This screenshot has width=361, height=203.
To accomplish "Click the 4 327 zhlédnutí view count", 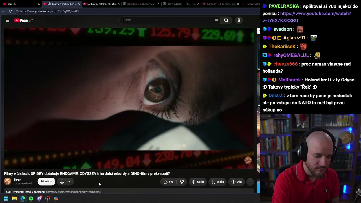I will click(x=15, y=192).
